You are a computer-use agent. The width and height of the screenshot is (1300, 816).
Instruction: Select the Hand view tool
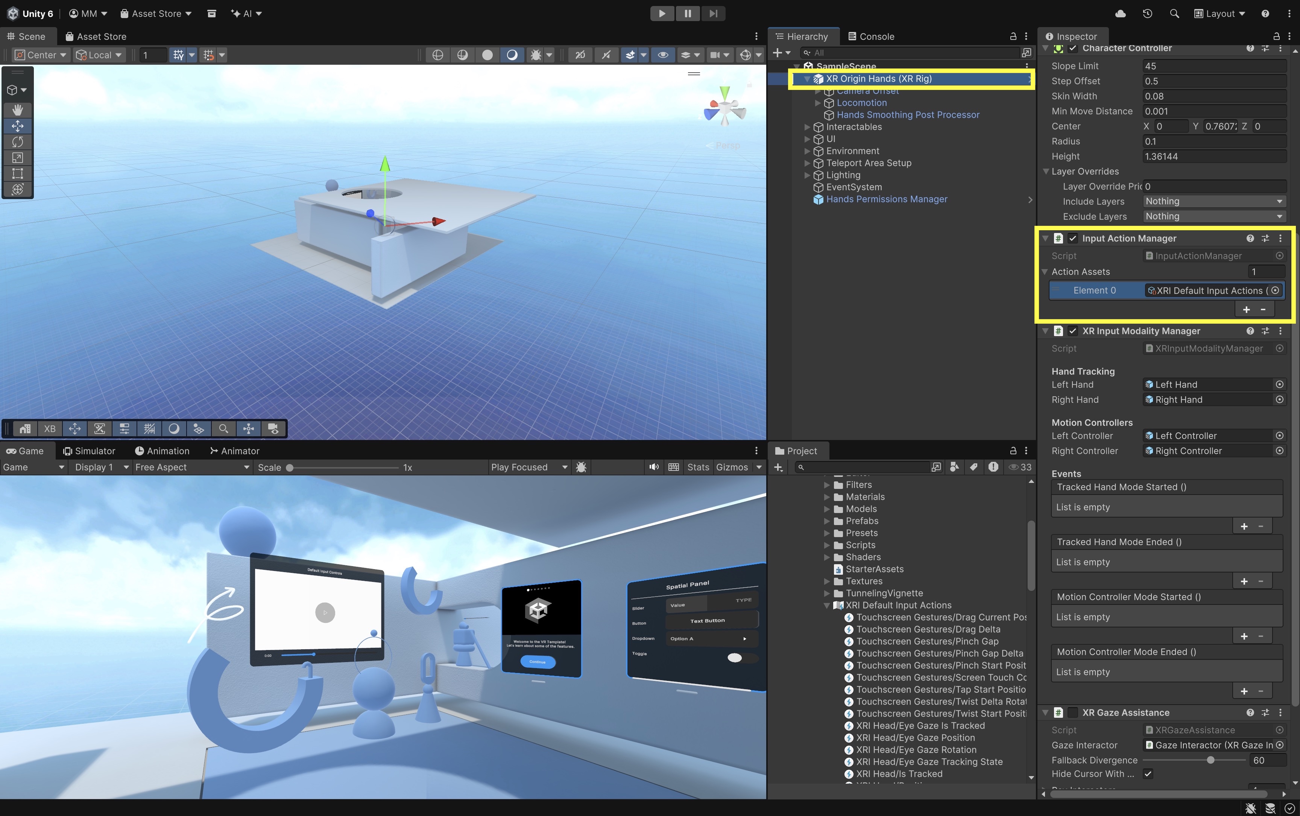click(x=18, y=110)
